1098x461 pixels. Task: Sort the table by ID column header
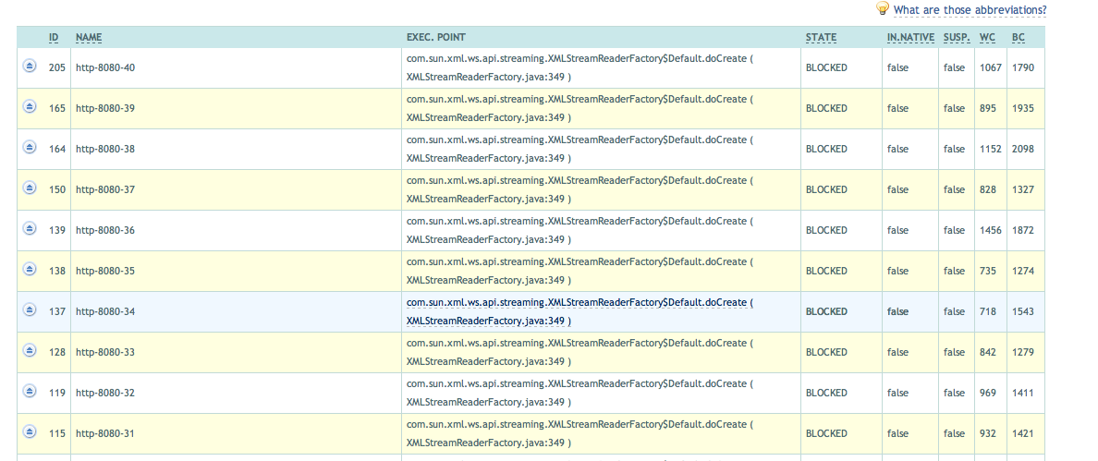pos(54,37)
